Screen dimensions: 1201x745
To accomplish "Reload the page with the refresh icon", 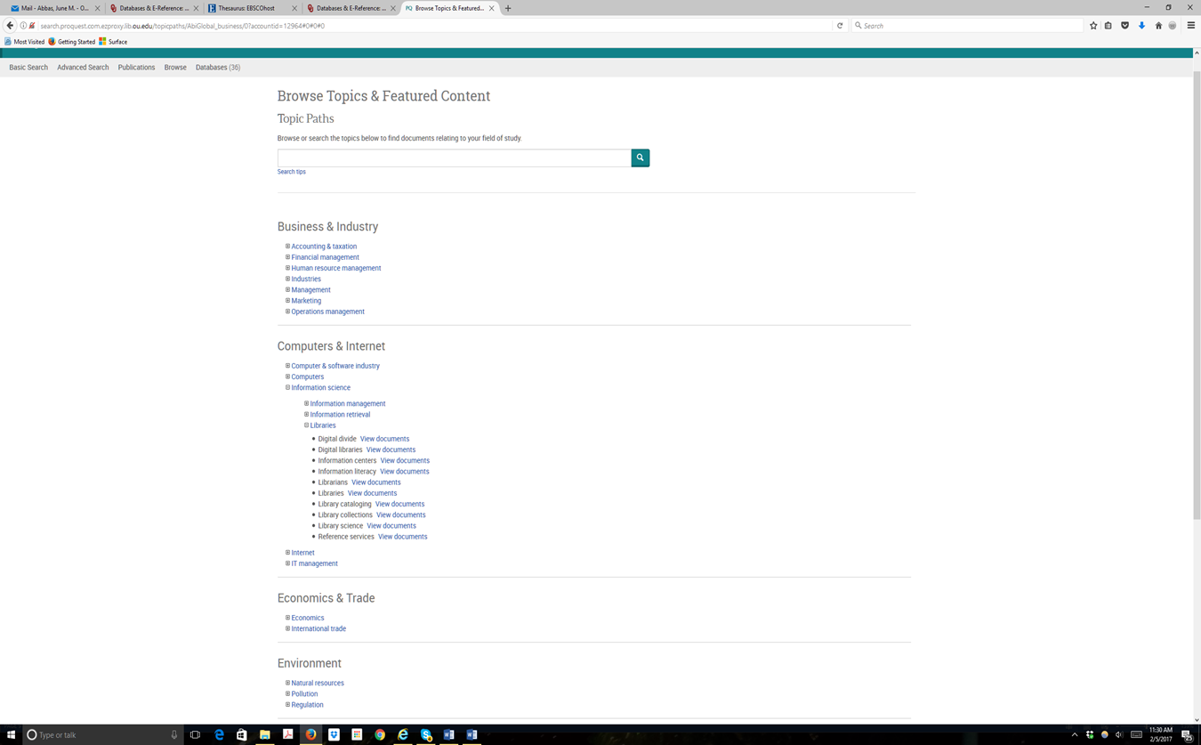I will [x=840, y=26].
